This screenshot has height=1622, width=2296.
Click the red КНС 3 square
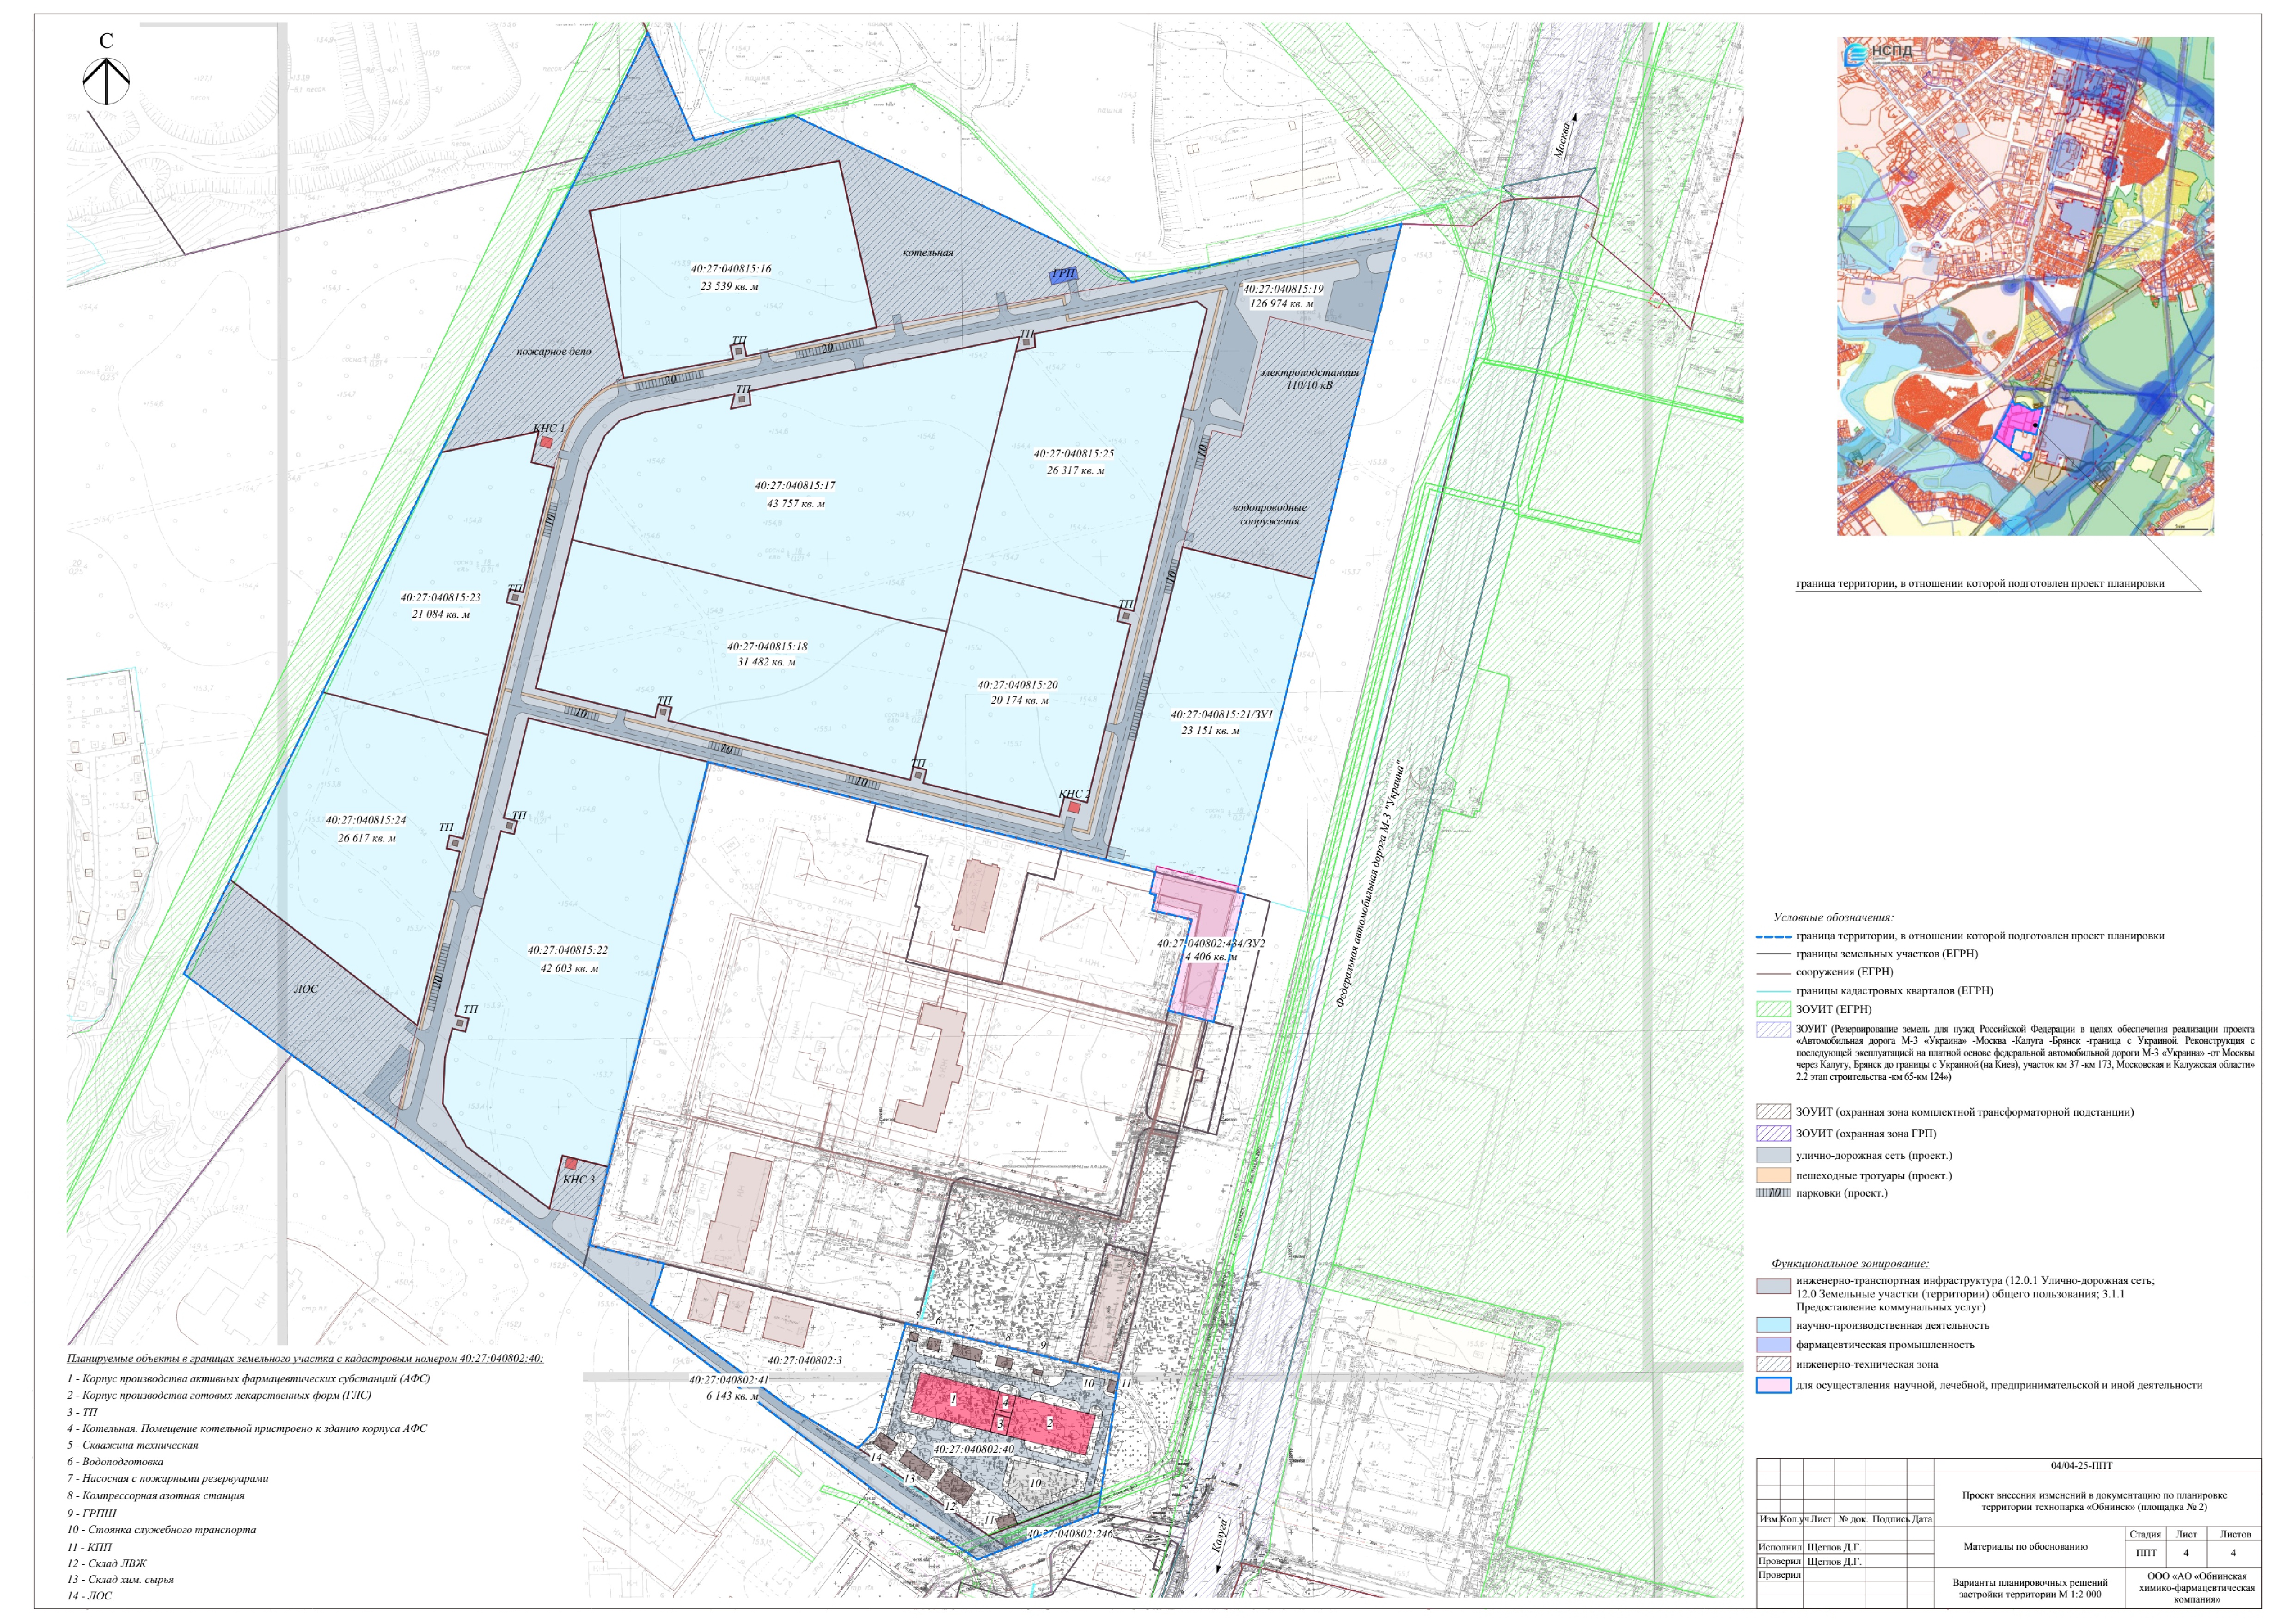(571, 1164)
